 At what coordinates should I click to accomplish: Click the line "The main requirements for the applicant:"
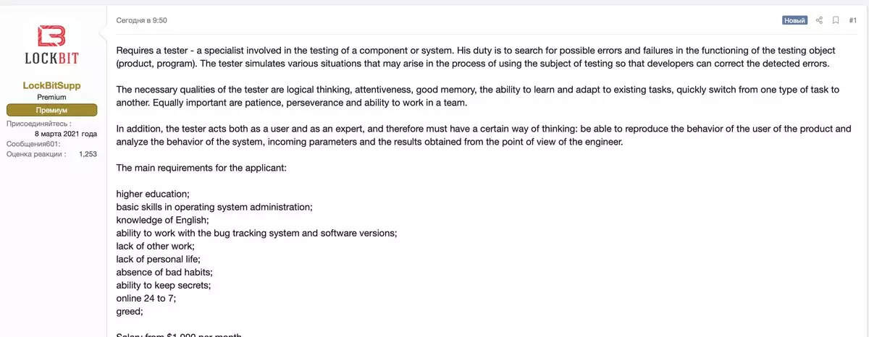tap(201, 168)
